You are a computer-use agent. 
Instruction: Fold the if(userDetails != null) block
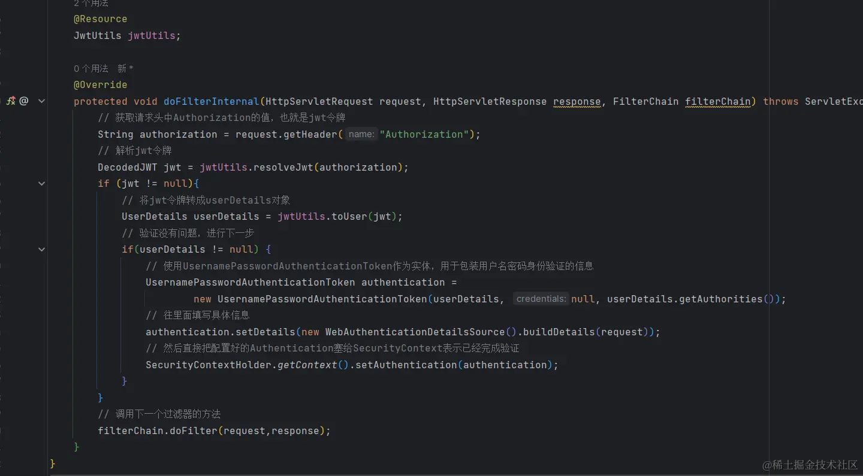tap(41, 249)
